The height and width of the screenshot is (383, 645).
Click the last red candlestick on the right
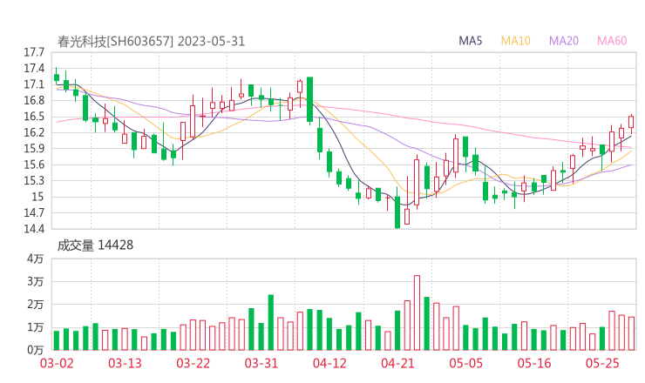[631, 122]
